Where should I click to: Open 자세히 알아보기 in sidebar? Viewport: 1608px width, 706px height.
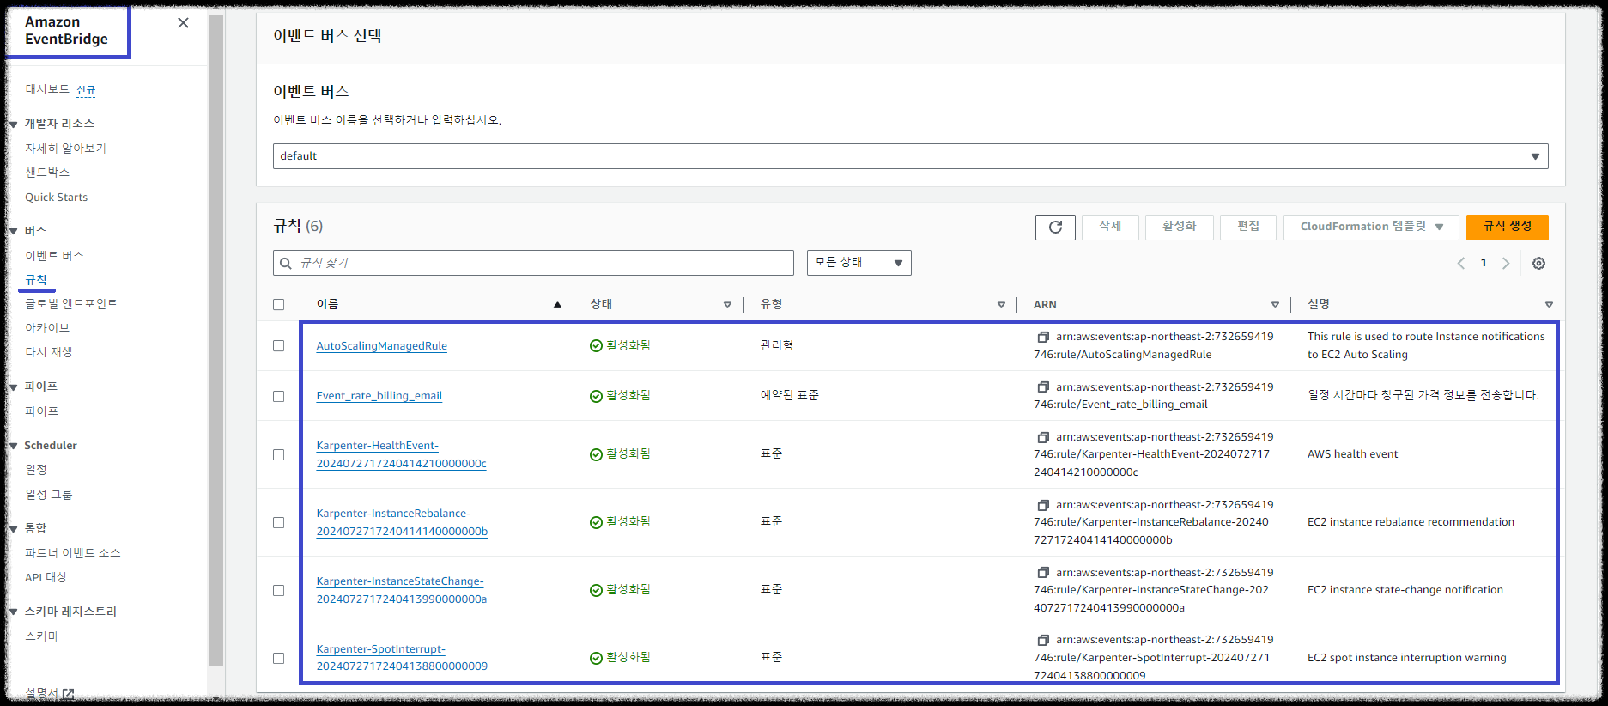tap(65, 149)
